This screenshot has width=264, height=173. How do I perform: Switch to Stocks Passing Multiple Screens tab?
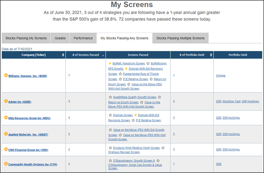180,38
